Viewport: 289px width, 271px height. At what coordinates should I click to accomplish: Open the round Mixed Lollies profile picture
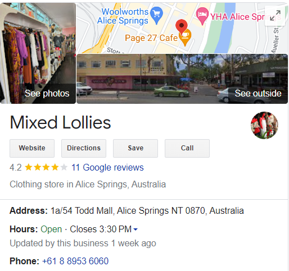tap(264, 125)
